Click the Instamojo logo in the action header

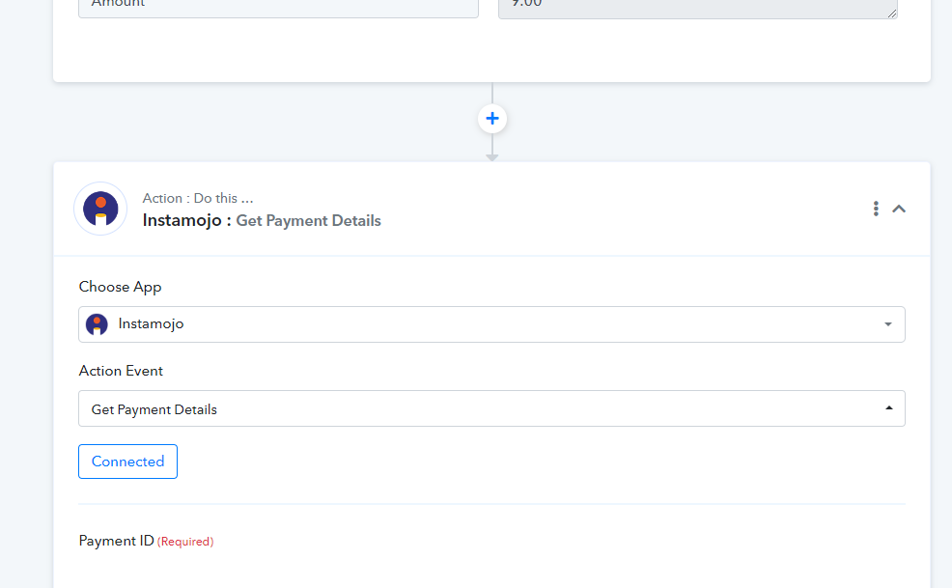(100, 209)
